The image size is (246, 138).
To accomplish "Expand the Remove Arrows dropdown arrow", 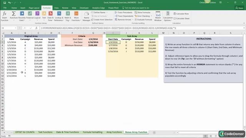I will 133,20.
